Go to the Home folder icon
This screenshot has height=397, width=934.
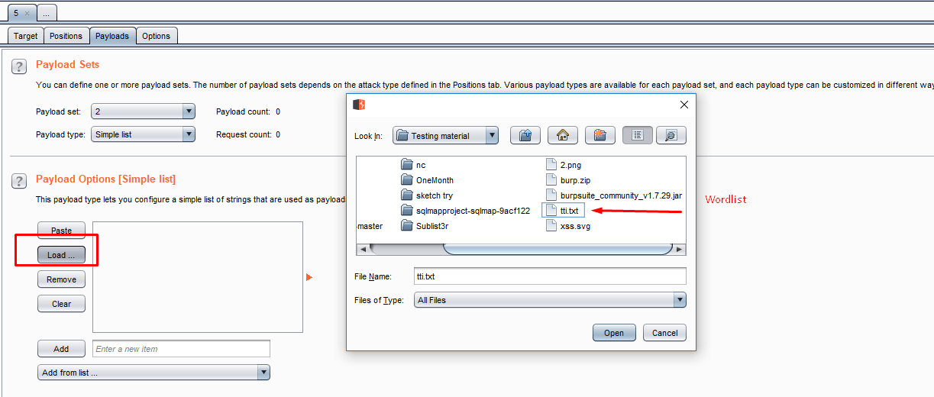point(563,135)
